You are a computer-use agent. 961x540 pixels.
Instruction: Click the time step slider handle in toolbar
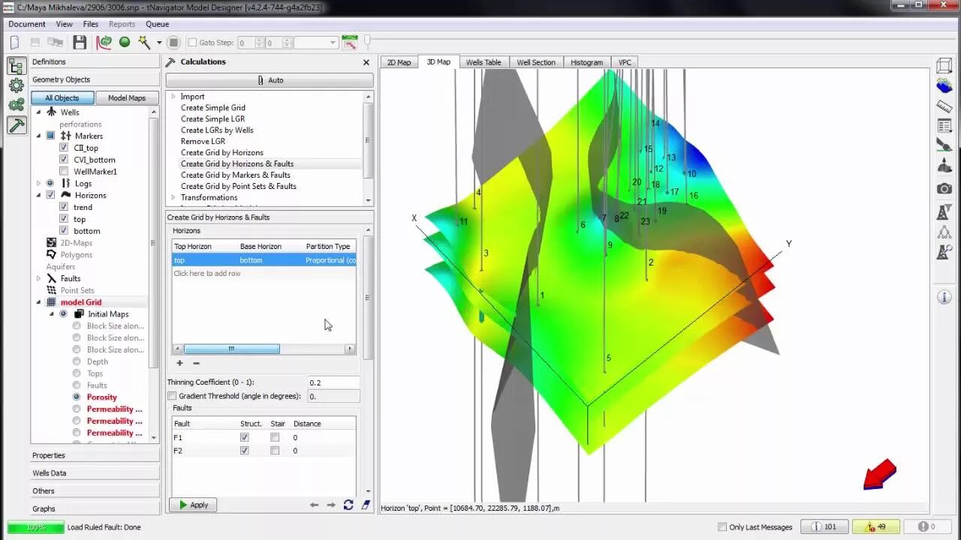coord(367,41)
